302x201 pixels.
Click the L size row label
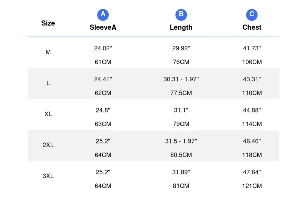[x=48, y=83]
